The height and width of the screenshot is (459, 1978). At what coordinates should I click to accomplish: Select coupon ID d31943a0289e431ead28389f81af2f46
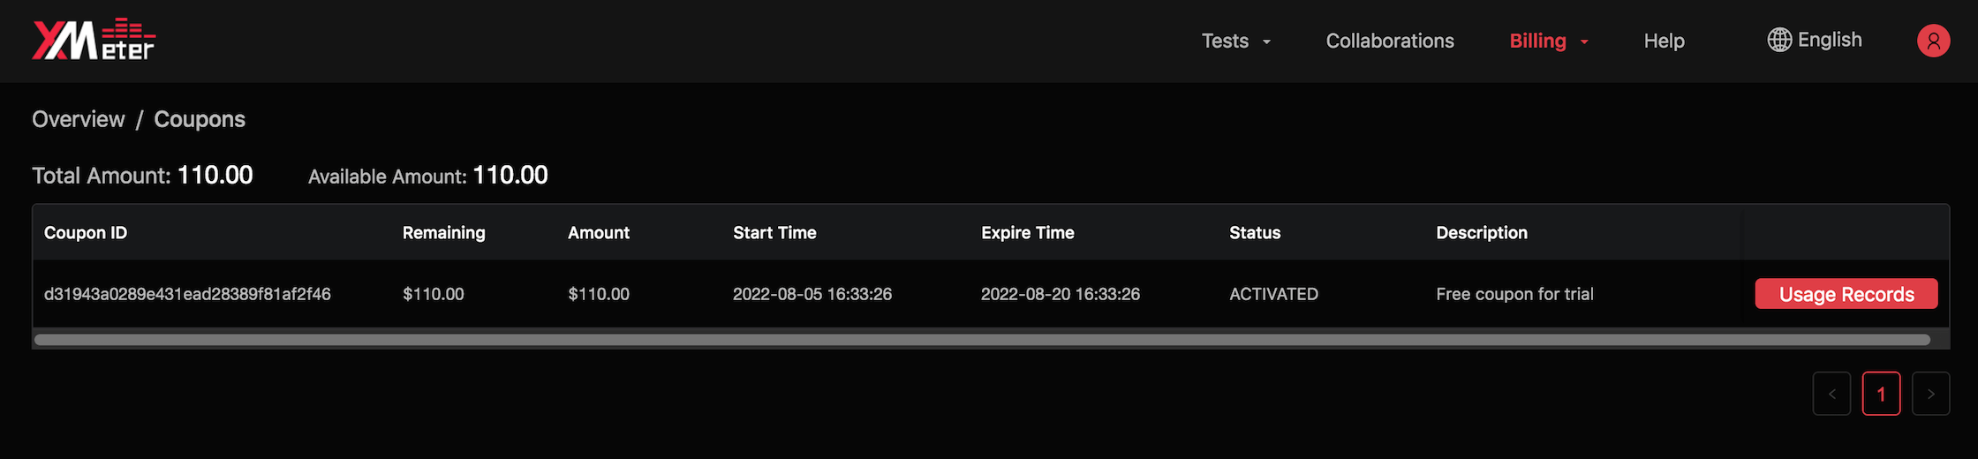coord(187,294)
